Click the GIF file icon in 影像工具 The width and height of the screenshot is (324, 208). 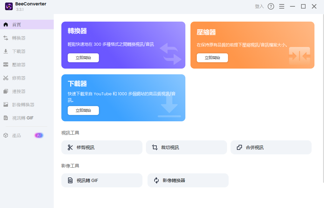point(70,180)
